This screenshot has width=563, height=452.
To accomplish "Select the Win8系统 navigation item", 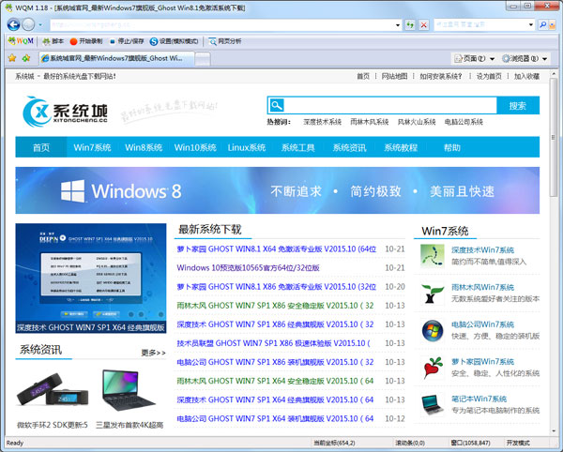I will 144,147.
